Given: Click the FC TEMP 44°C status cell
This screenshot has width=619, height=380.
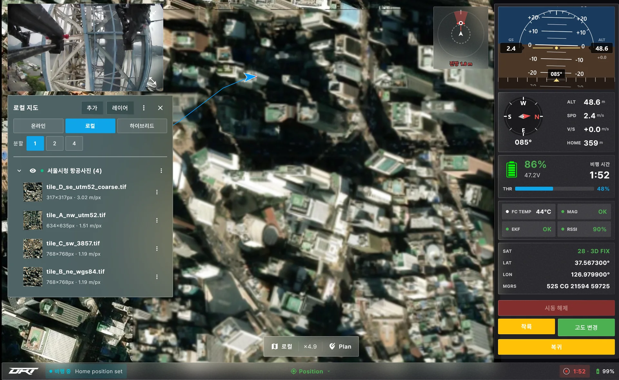Looking at the screenshot, I should [x=529, y=212].
